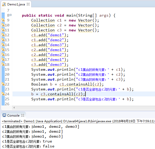The image size is (155, 149).
Task: Click the terminated Demo1 launch description line
Action: coord(78,121)
